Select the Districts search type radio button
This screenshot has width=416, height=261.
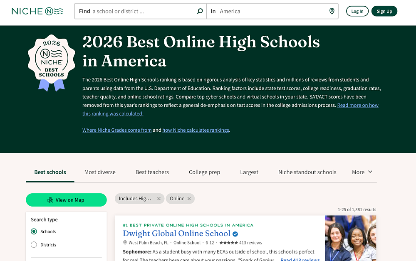point(34,244)
